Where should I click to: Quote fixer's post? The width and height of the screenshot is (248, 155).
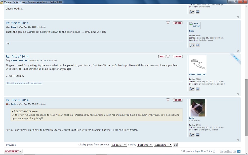tap(178, 23)
